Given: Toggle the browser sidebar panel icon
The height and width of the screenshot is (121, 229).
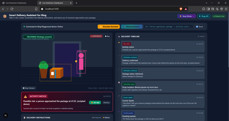Looking at the screenshot, I should (x=208, y=9).
